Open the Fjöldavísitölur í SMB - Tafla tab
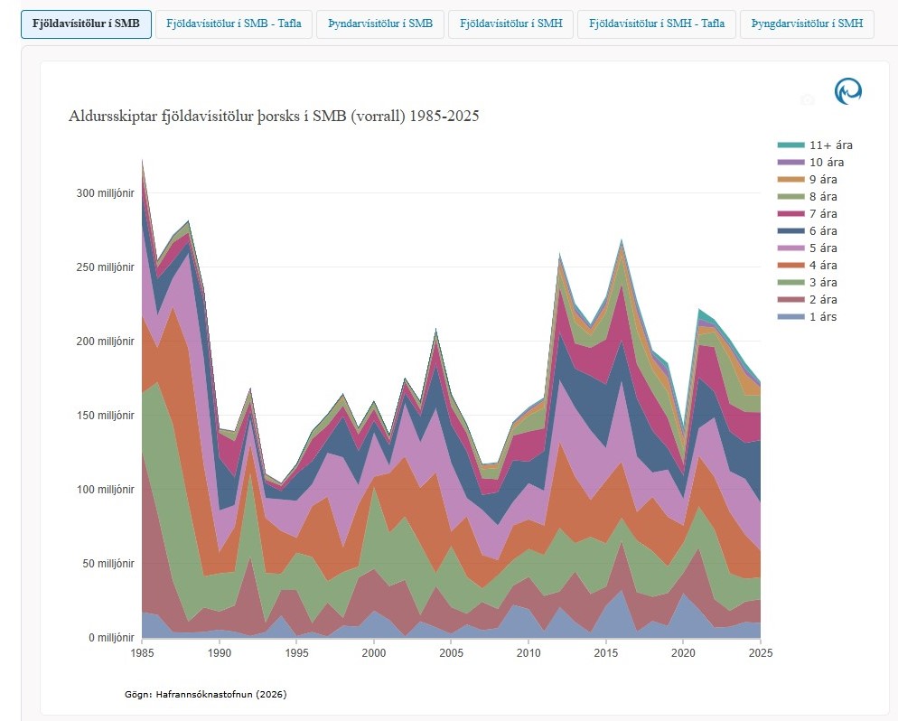The height and width of the screenshot is (721, 898). pyautogui.click(x=234, y=23)
